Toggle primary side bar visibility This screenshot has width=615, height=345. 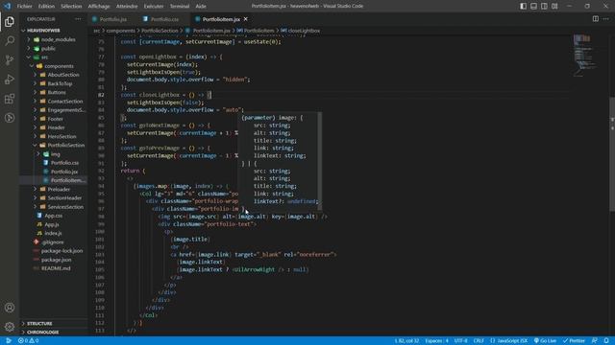523,6
